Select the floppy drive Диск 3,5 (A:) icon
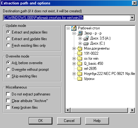Image resolution: width=138 pixels, height=128 pixels. coord(86,38)
